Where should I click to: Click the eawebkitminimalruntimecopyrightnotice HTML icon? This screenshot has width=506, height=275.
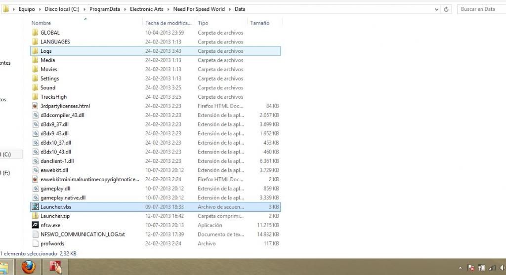pyautogui.click(x=35, y=179)
